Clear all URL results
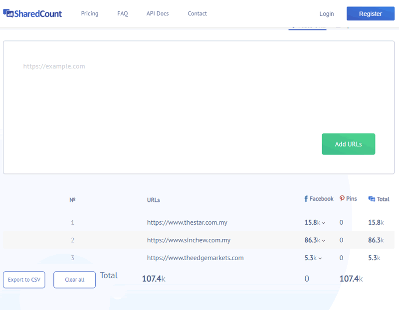The image size is (399, 310). click(74, 280)
